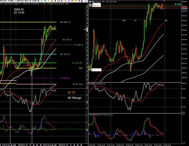189x146 pixels.
Task: Click the green down-arrow toolbar icon
Action: tap(45, 1)
